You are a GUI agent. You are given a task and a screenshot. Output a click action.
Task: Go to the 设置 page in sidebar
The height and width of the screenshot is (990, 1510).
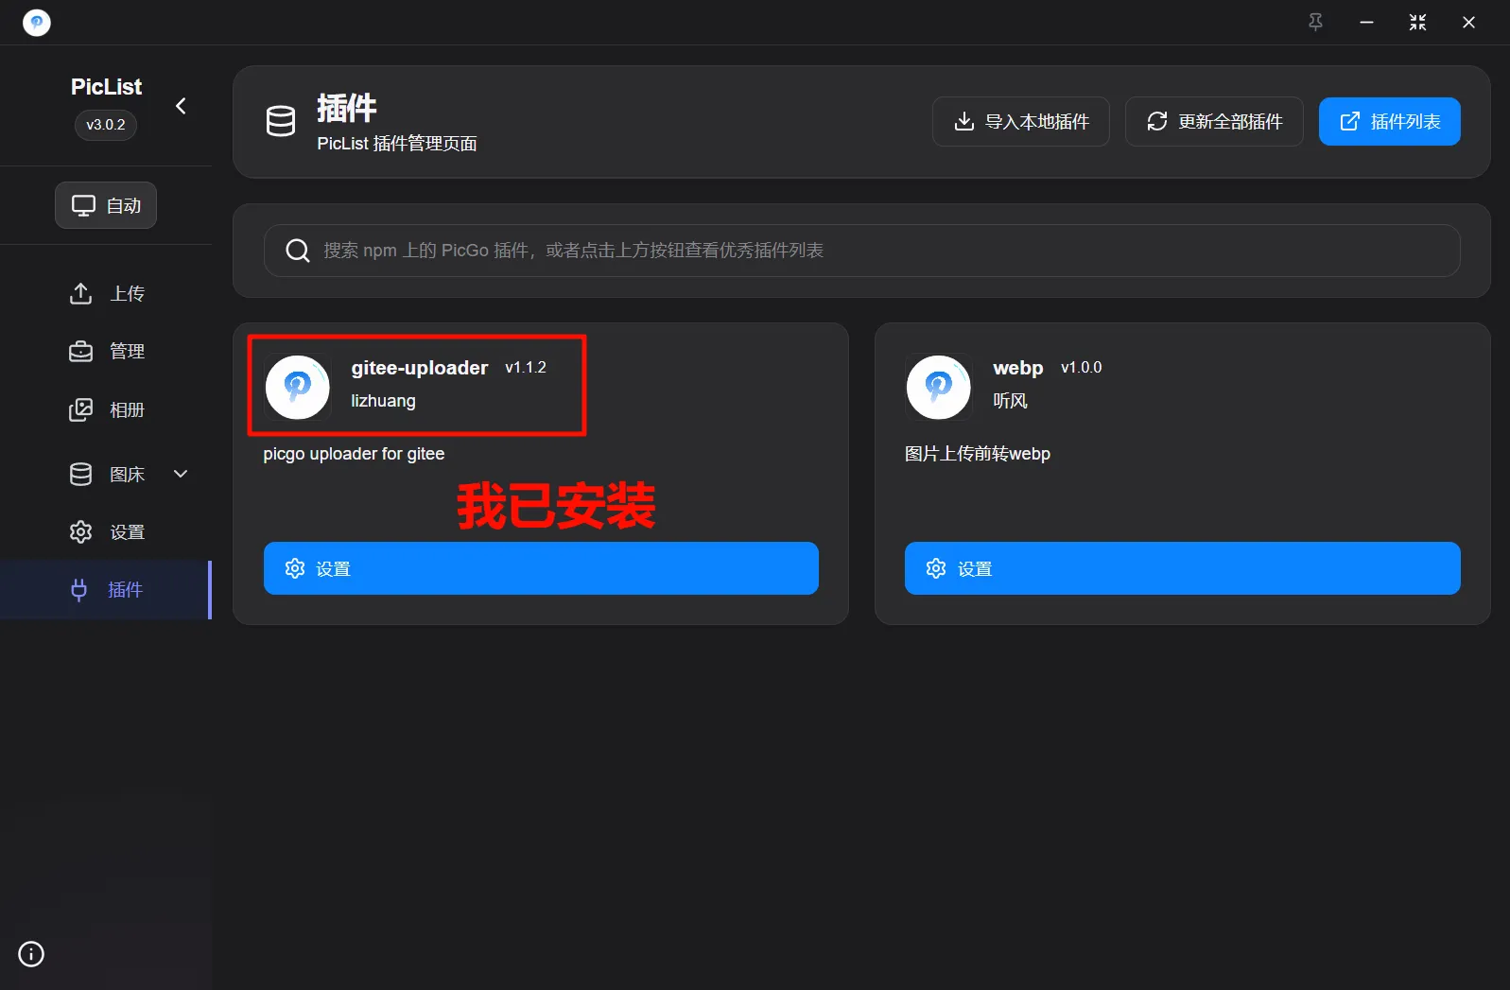(106, 531)
